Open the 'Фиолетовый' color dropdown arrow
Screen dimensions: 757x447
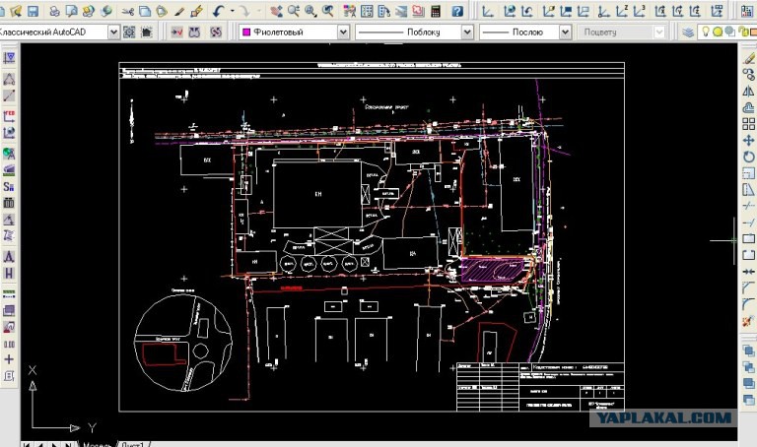(x=343, y=32)
